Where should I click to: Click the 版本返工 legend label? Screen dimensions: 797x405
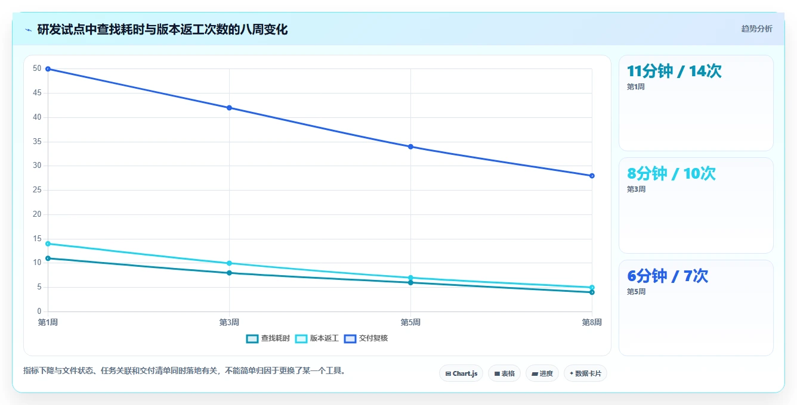pos(325,338)
